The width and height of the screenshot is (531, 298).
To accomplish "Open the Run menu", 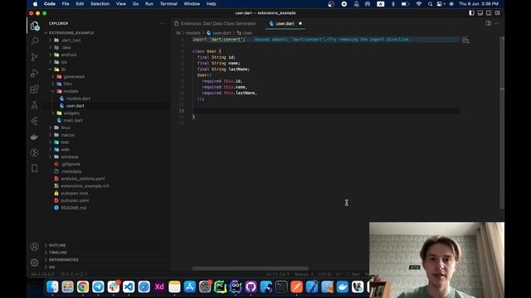I will point(149,4).
